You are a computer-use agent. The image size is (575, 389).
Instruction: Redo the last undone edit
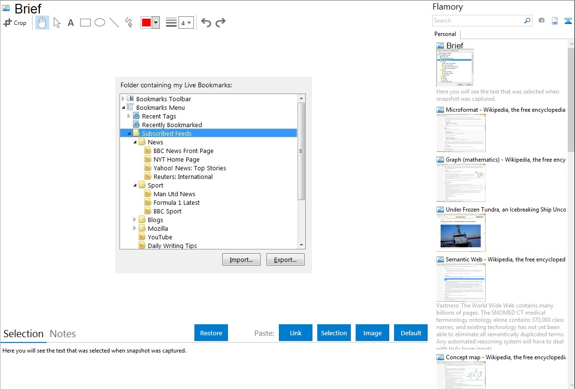click(220, 23)
